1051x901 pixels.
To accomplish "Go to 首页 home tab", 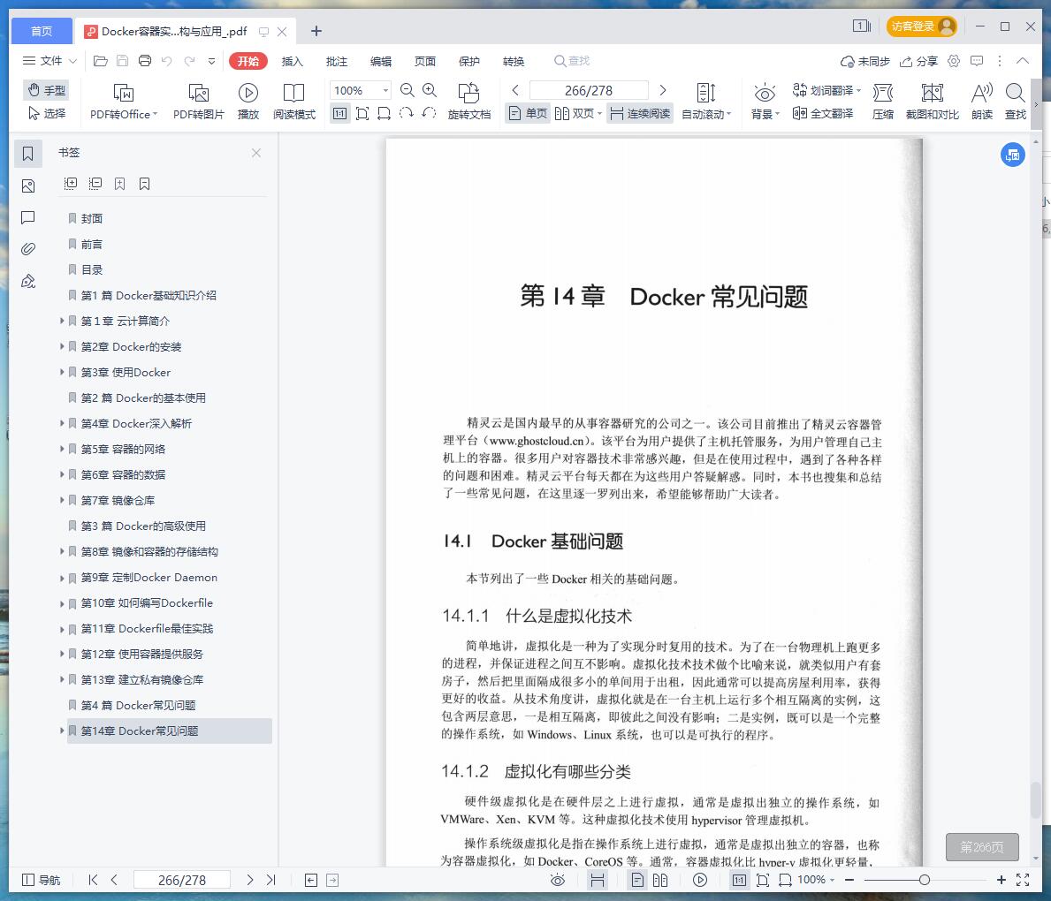I will point(42,31).
